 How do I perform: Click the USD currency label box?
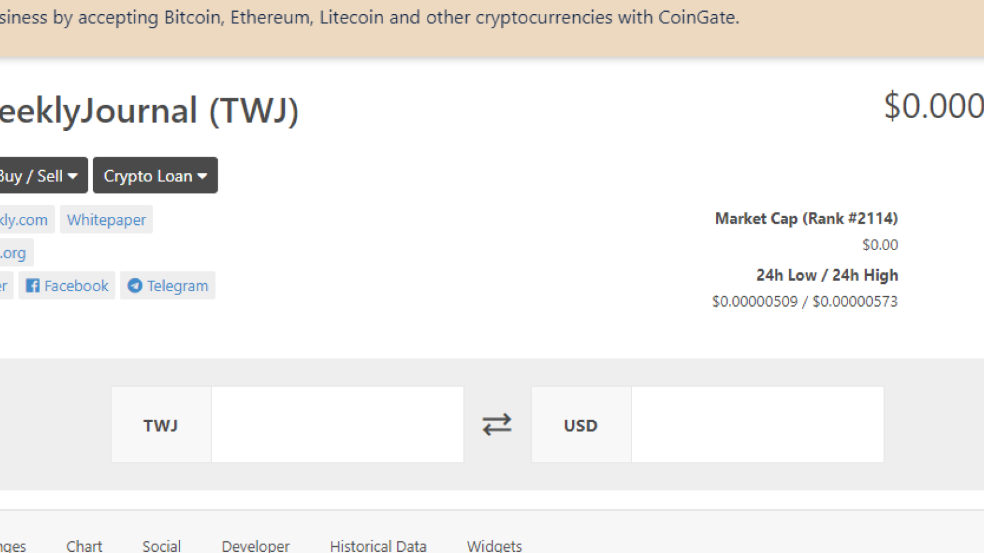click(581, 425)
